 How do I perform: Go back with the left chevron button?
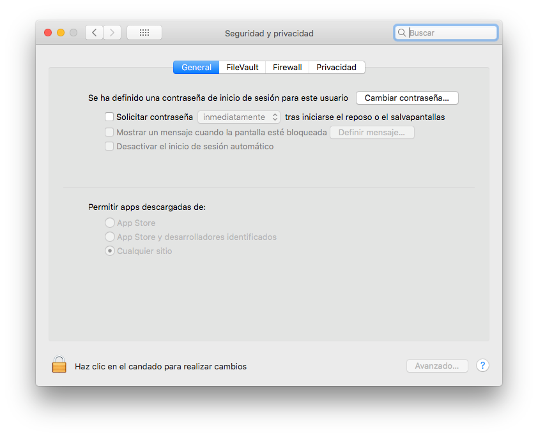(95, 33)
